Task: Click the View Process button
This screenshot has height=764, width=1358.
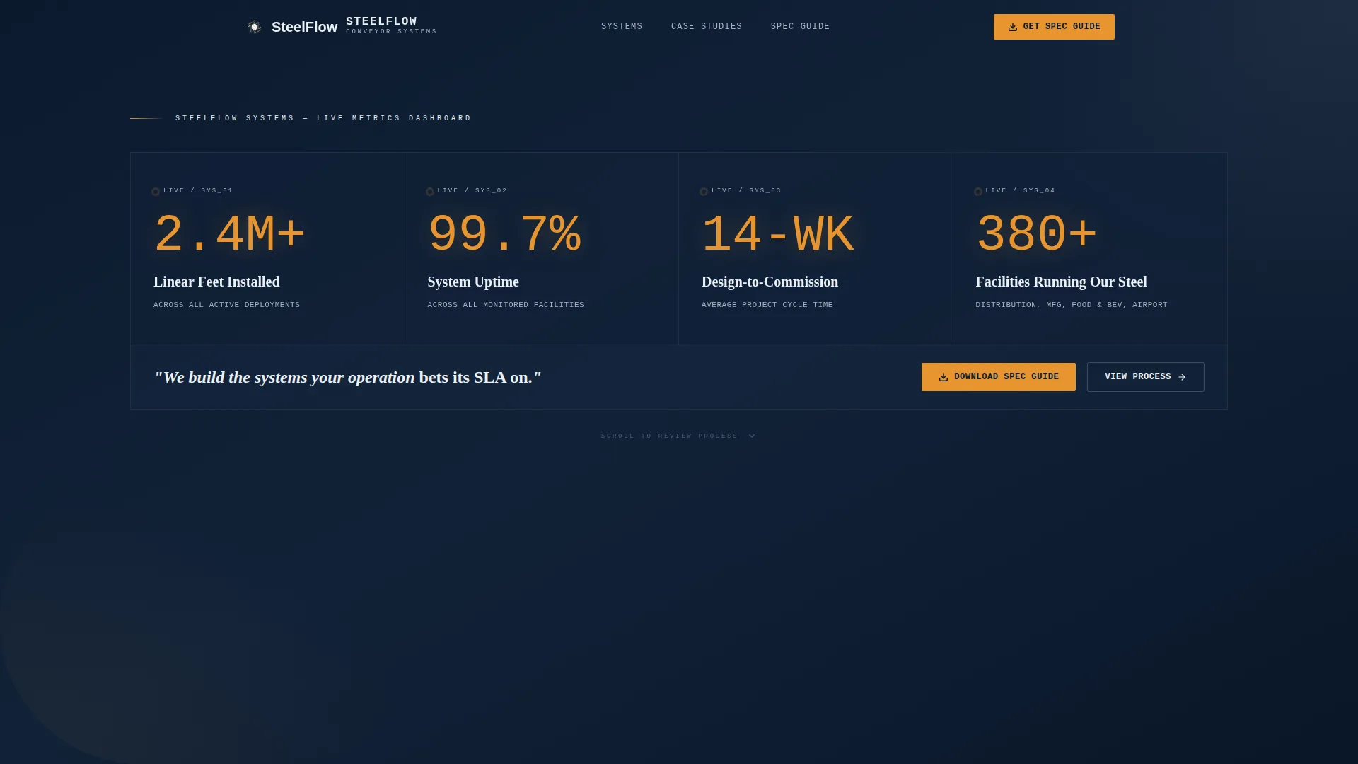Action: click(1145, 377)
